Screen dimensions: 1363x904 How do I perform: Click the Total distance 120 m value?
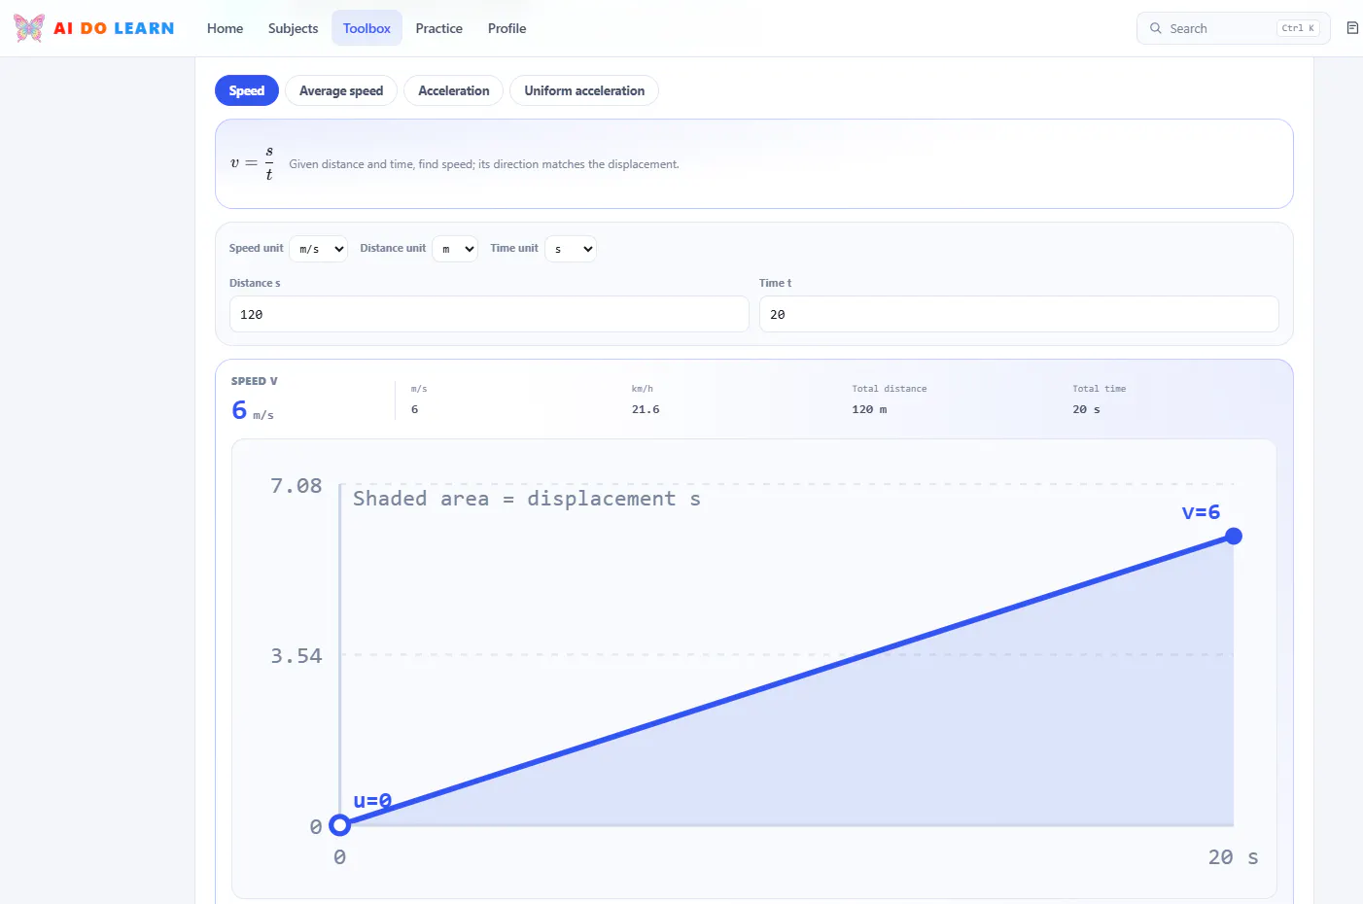(869, 409)
